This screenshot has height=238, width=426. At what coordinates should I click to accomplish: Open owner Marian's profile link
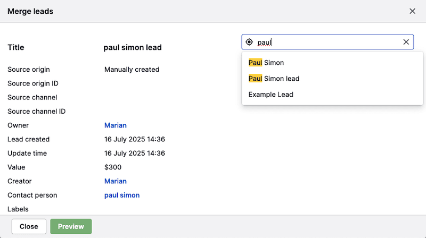click(116, 125)
